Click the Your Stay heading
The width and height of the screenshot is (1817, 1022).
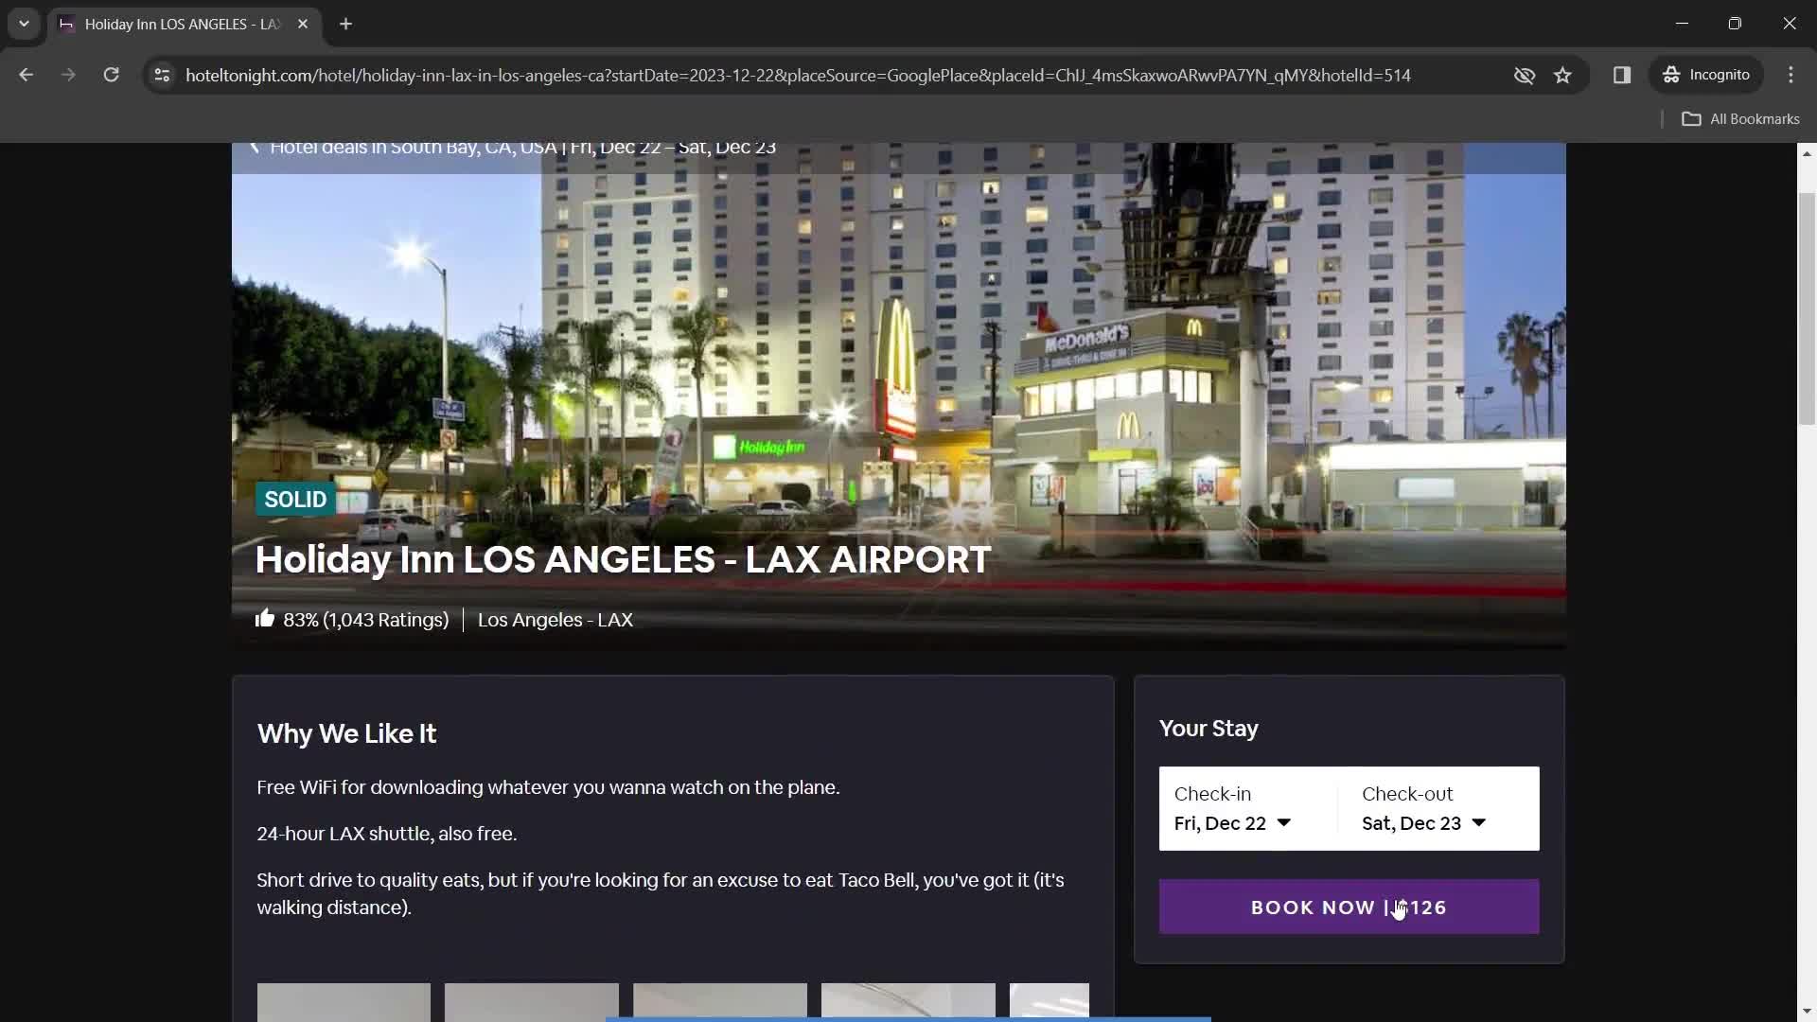pyautogui.click(x=1208, y=729)
